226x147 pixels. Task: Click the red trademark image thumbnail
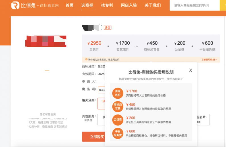[46, 41]
